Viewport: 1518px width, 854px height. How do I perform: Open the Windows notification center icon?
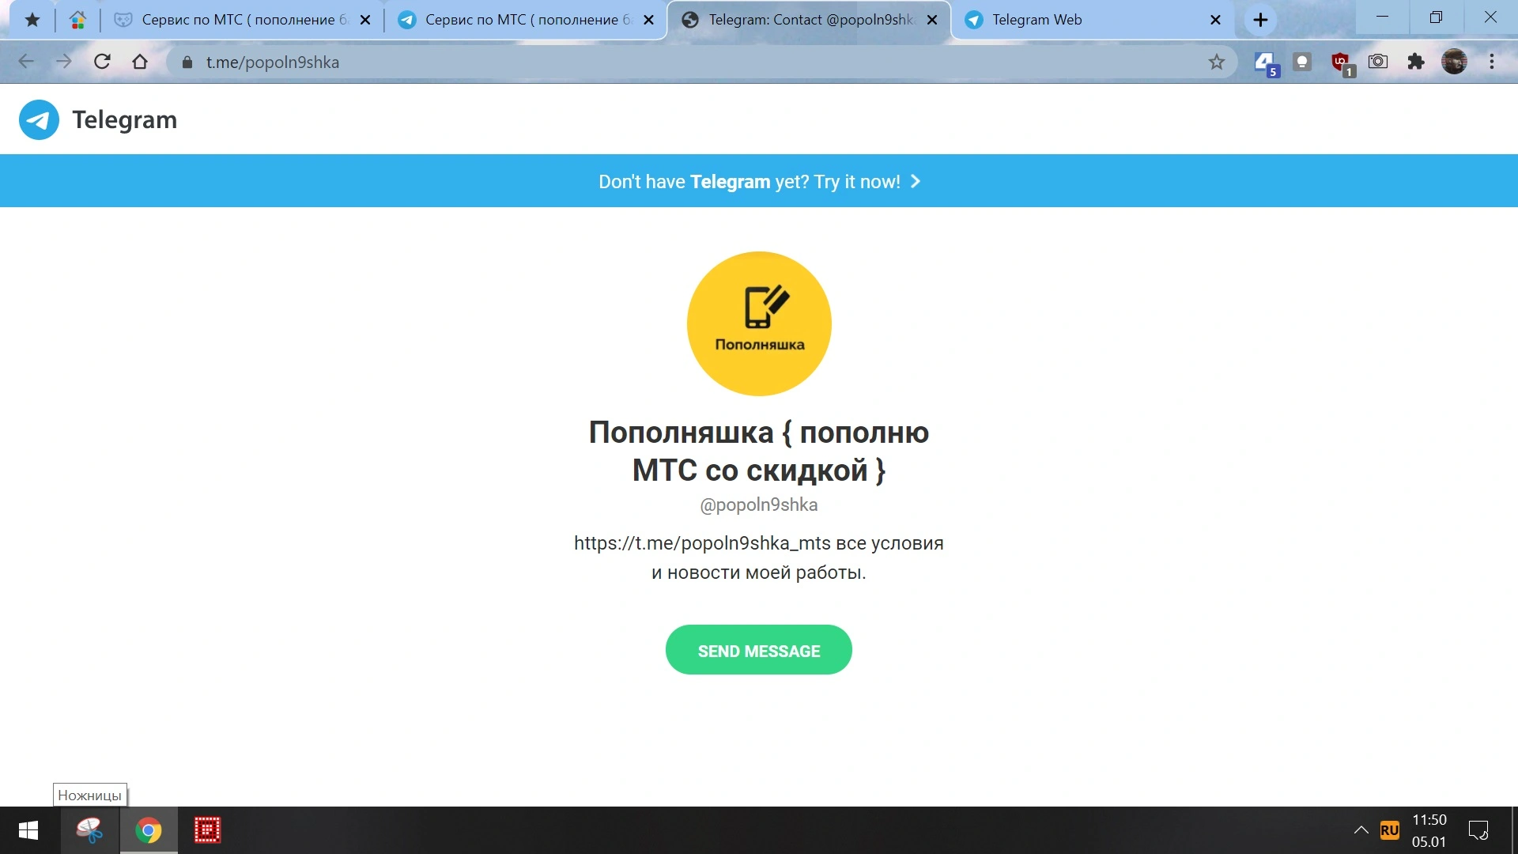(1478, 830)
